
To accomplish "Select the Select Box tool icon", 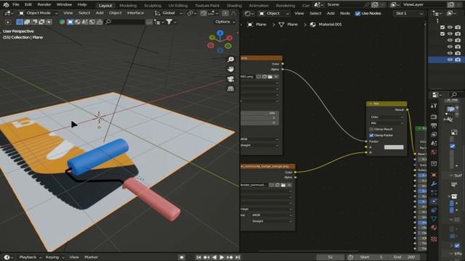I will pos(20,22).
